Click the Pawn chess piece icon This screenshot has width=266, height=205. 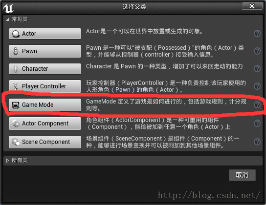16,51
